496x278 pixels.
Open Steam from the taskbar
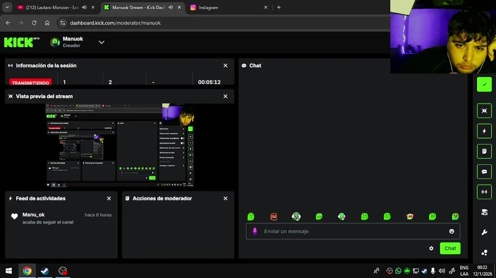[x=45, y=271]
